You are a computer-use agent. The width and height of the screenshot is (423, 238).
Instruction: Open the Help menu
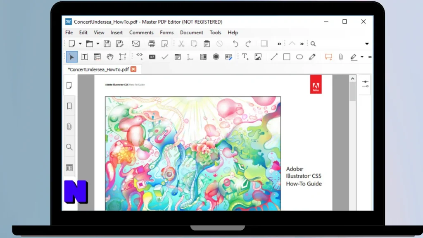tap(233, 32)
